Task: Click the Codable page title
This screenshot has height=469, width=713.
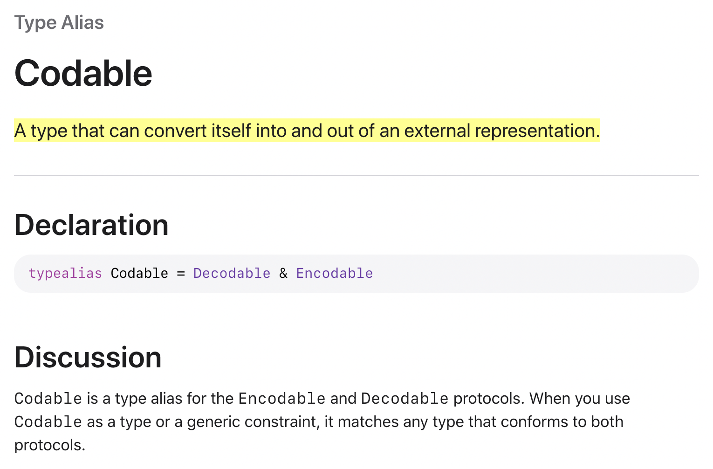Action: coord(83,74)
